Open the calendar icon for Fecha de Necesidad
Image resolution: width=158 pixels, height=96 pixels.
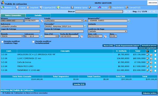tap(82, 36)
